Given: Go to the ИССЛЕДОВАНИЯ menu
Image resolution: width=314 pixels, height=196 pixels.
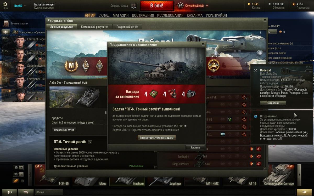Looking at the screenshot, I should pyautogui.click(x=170, y=15).
